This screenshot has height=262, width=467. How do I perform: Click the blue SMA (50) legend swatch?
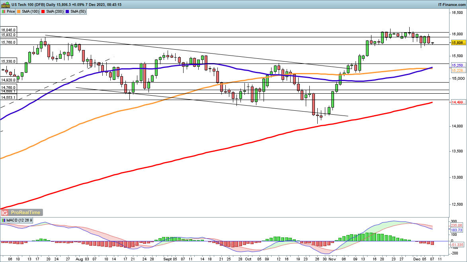pyautogui.click(x=67, y=12)
